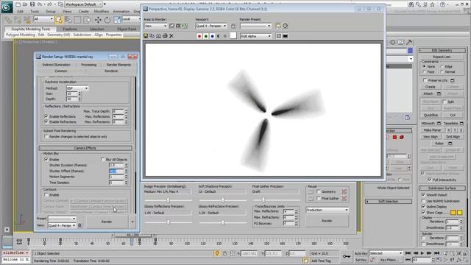Screen dimensions: 471x265
Task: Click the Auto Key button
Action: pyautogui.click(x=361, y=253)
